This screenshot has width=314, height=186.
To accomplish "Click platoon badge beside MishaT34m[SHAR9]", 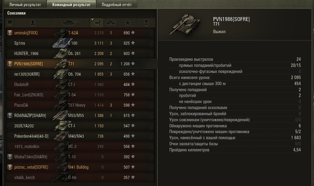I will [x=10, y=157].
